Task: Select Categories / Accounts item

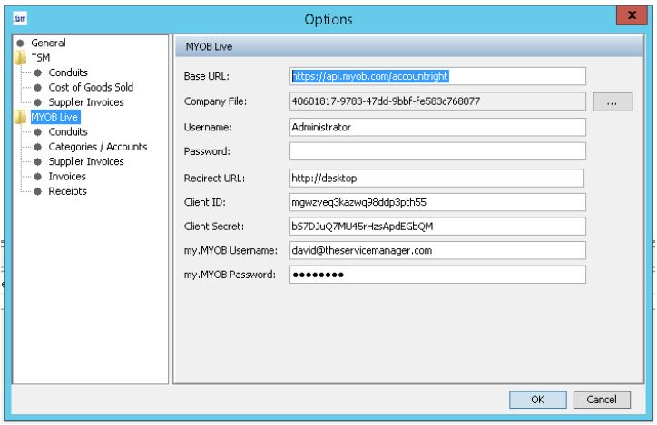Action: tap(97, 147)
